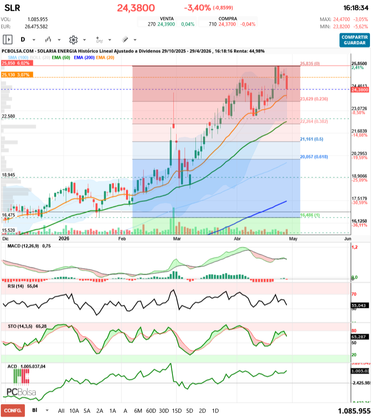Click the D daily timeframe icon
376x419 pixels.
23,39
